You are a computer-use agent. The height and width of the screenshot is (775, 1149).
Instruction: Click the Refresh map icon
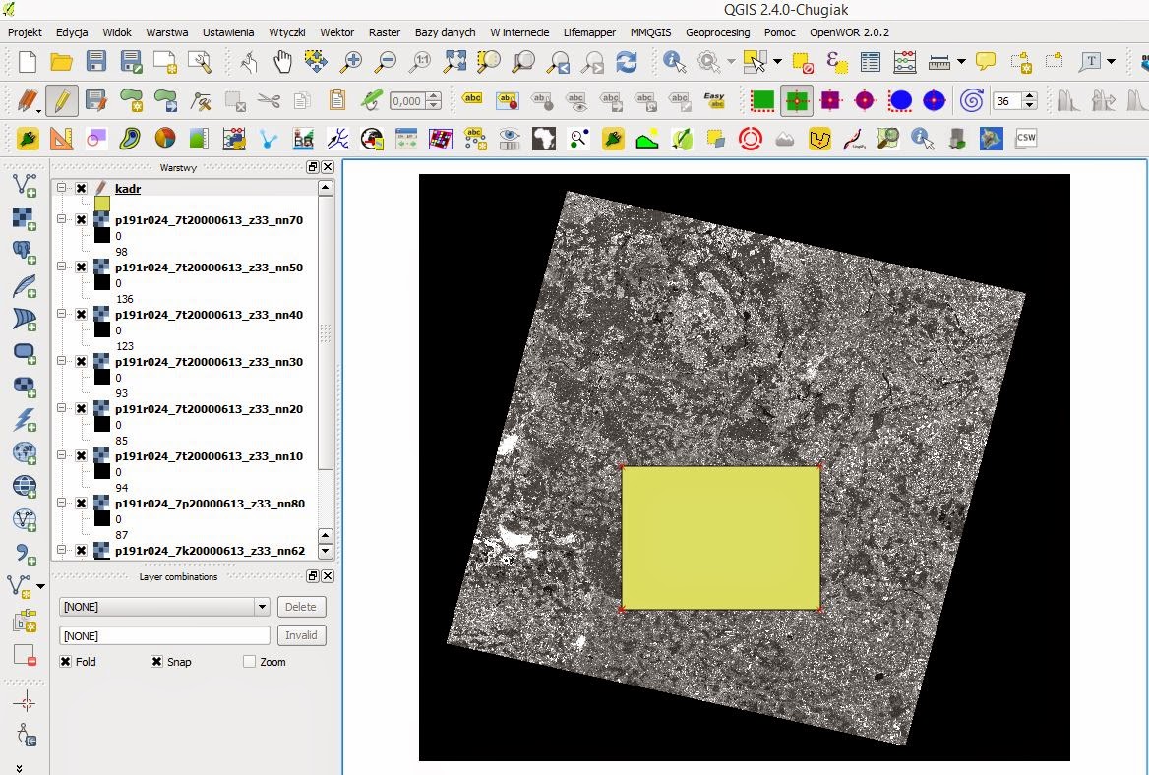pos(627,62)
